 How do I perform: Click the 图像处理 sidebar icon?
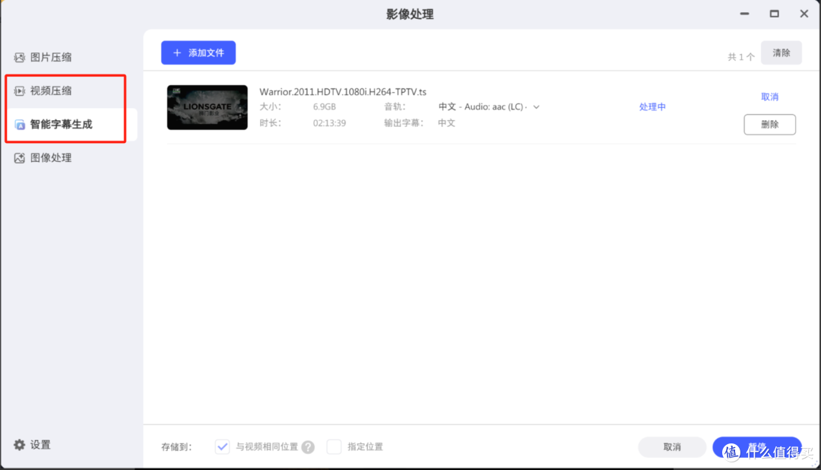coord(19,157)
